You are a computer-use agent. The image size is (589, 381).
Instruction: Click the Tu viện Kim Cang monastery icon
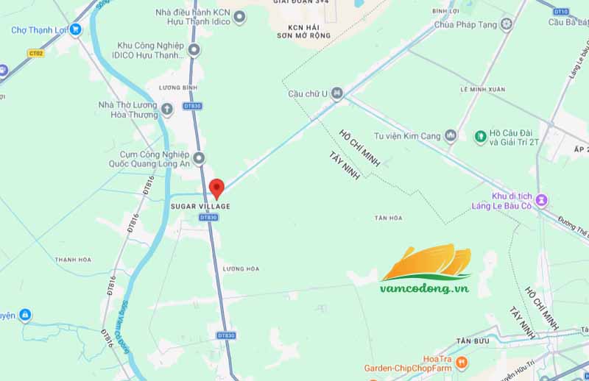[451, 135]
